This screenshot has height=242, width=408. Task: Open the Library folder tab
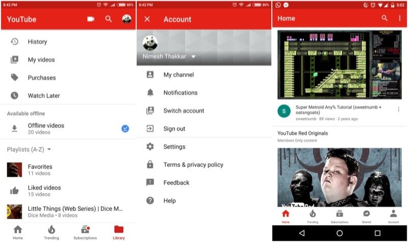[x=118, y=232]
